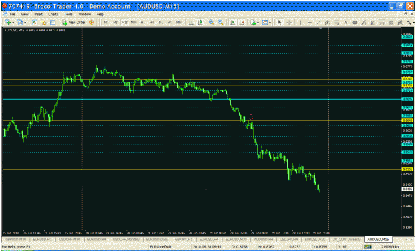The image size is (416, 251).
Task: Switch to candlestick chart icon
Action: [x=200, y=23]
